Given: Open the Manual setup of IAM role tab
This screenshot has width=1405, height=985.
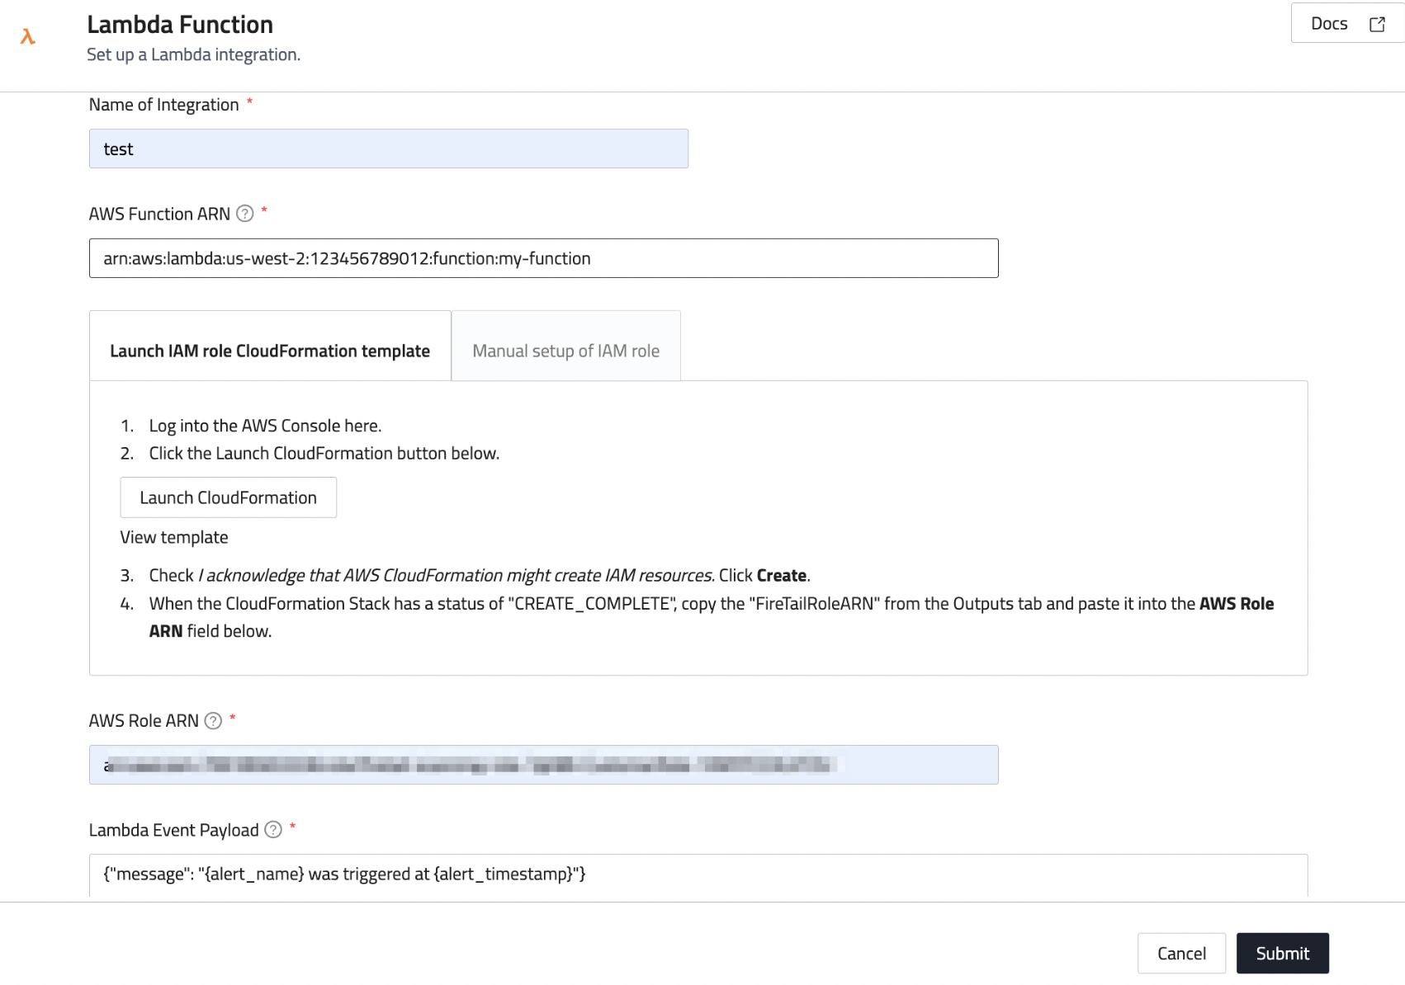Looking at the screenshot, I should coord(565,351).
